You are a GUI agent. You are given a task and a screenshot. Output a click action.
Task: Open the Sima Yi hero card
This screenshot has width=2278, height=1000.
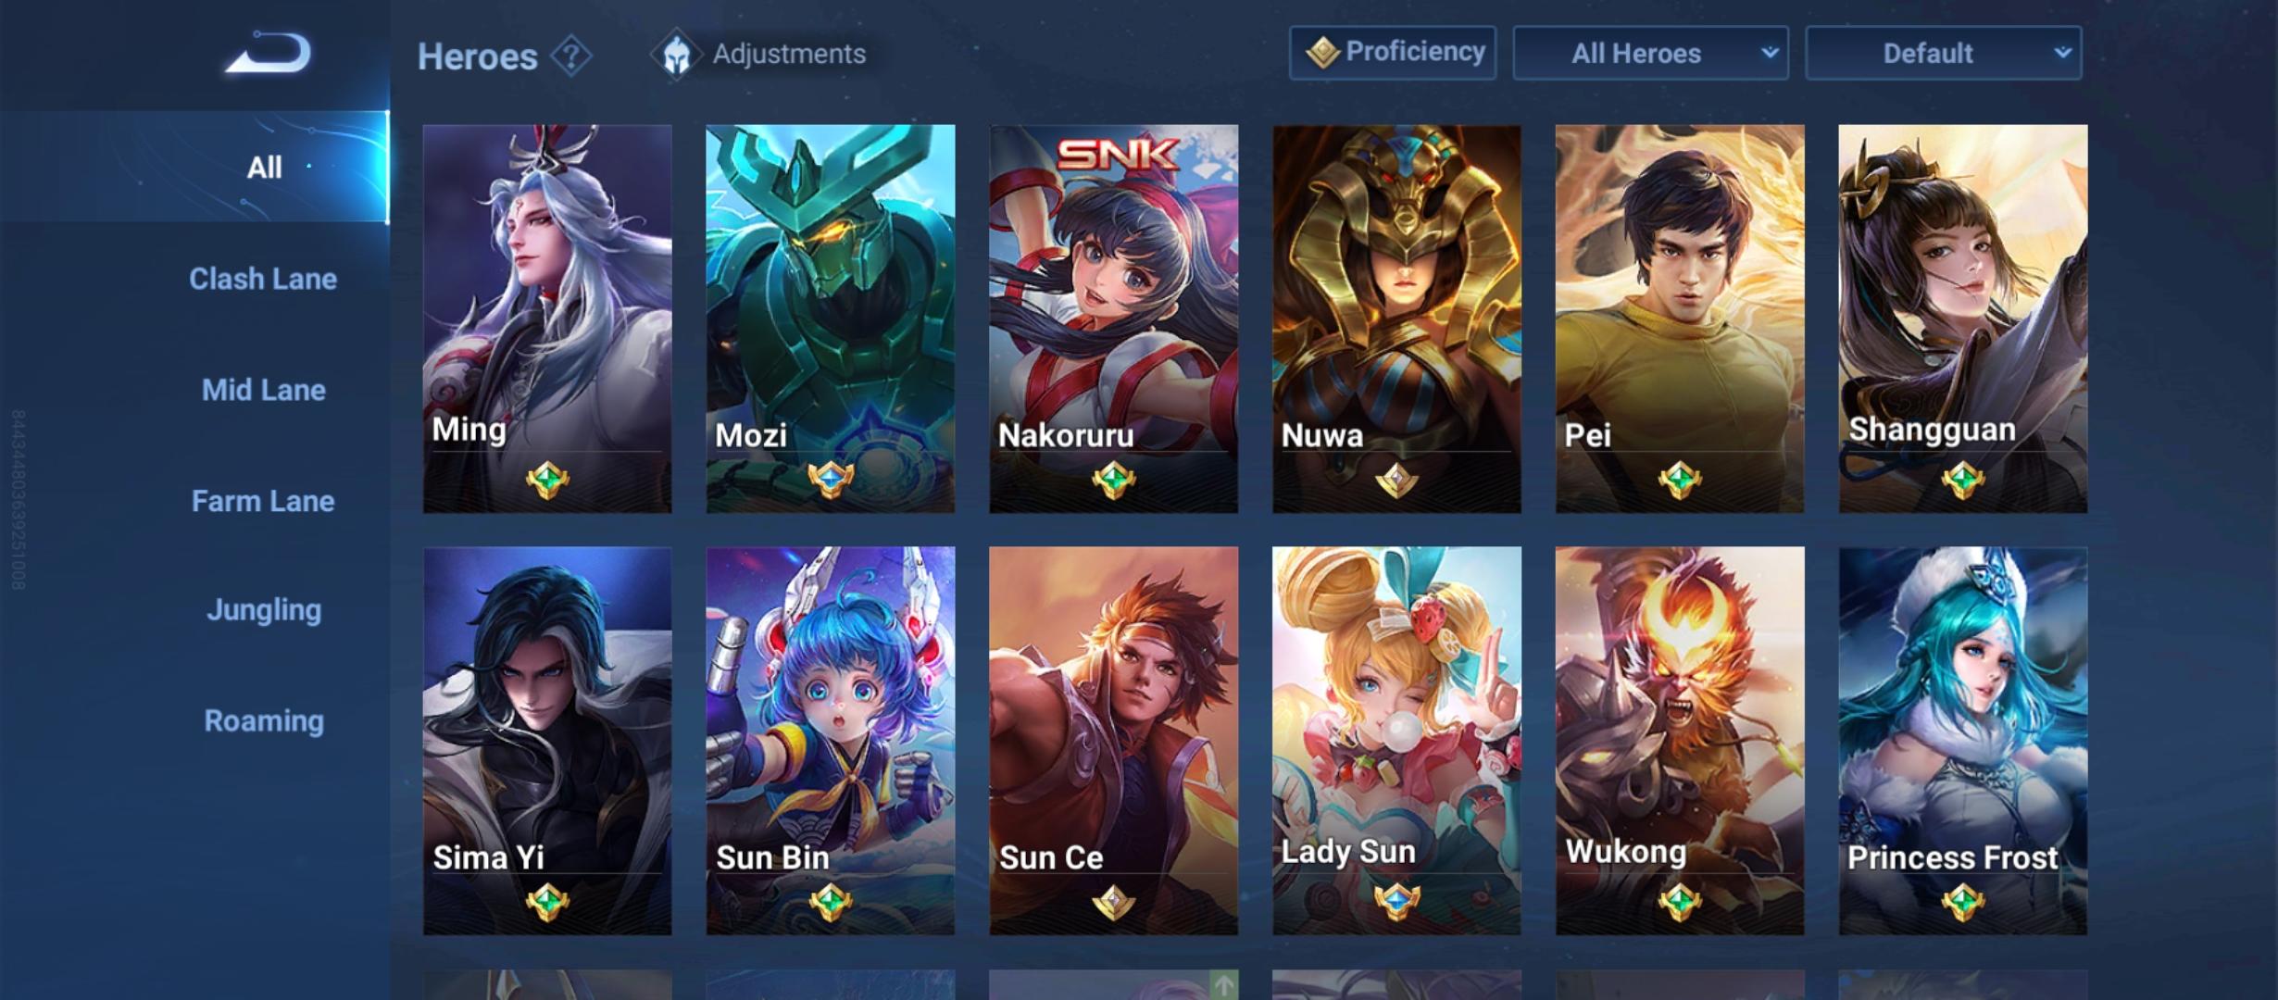click(547, 741)
